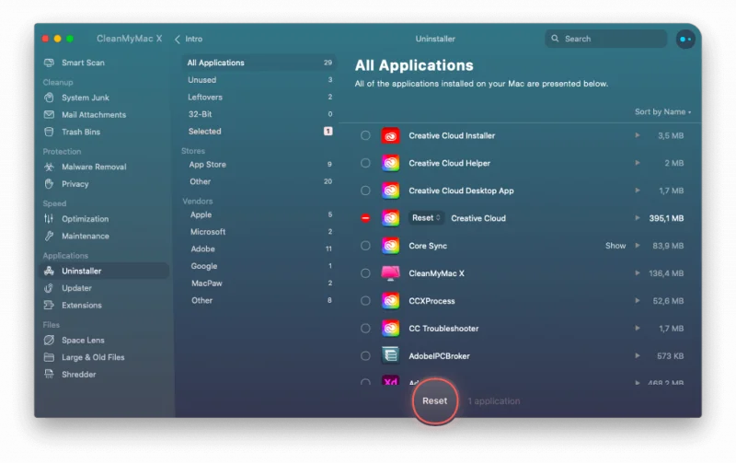Expand the CCXProcess details arrow
Image resolution: width=736 pixels, height=463 pixels.
(637, 300)
